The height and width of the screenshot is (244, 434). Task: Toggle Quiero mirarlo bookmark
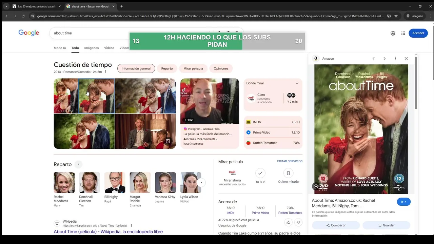coord(289,173)
